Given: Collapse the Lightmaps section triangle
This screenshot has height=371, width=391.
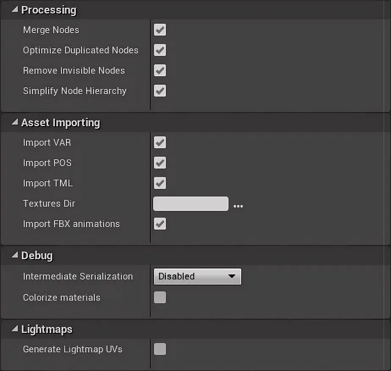Looking at the screenshot, I should coord(15,329).
